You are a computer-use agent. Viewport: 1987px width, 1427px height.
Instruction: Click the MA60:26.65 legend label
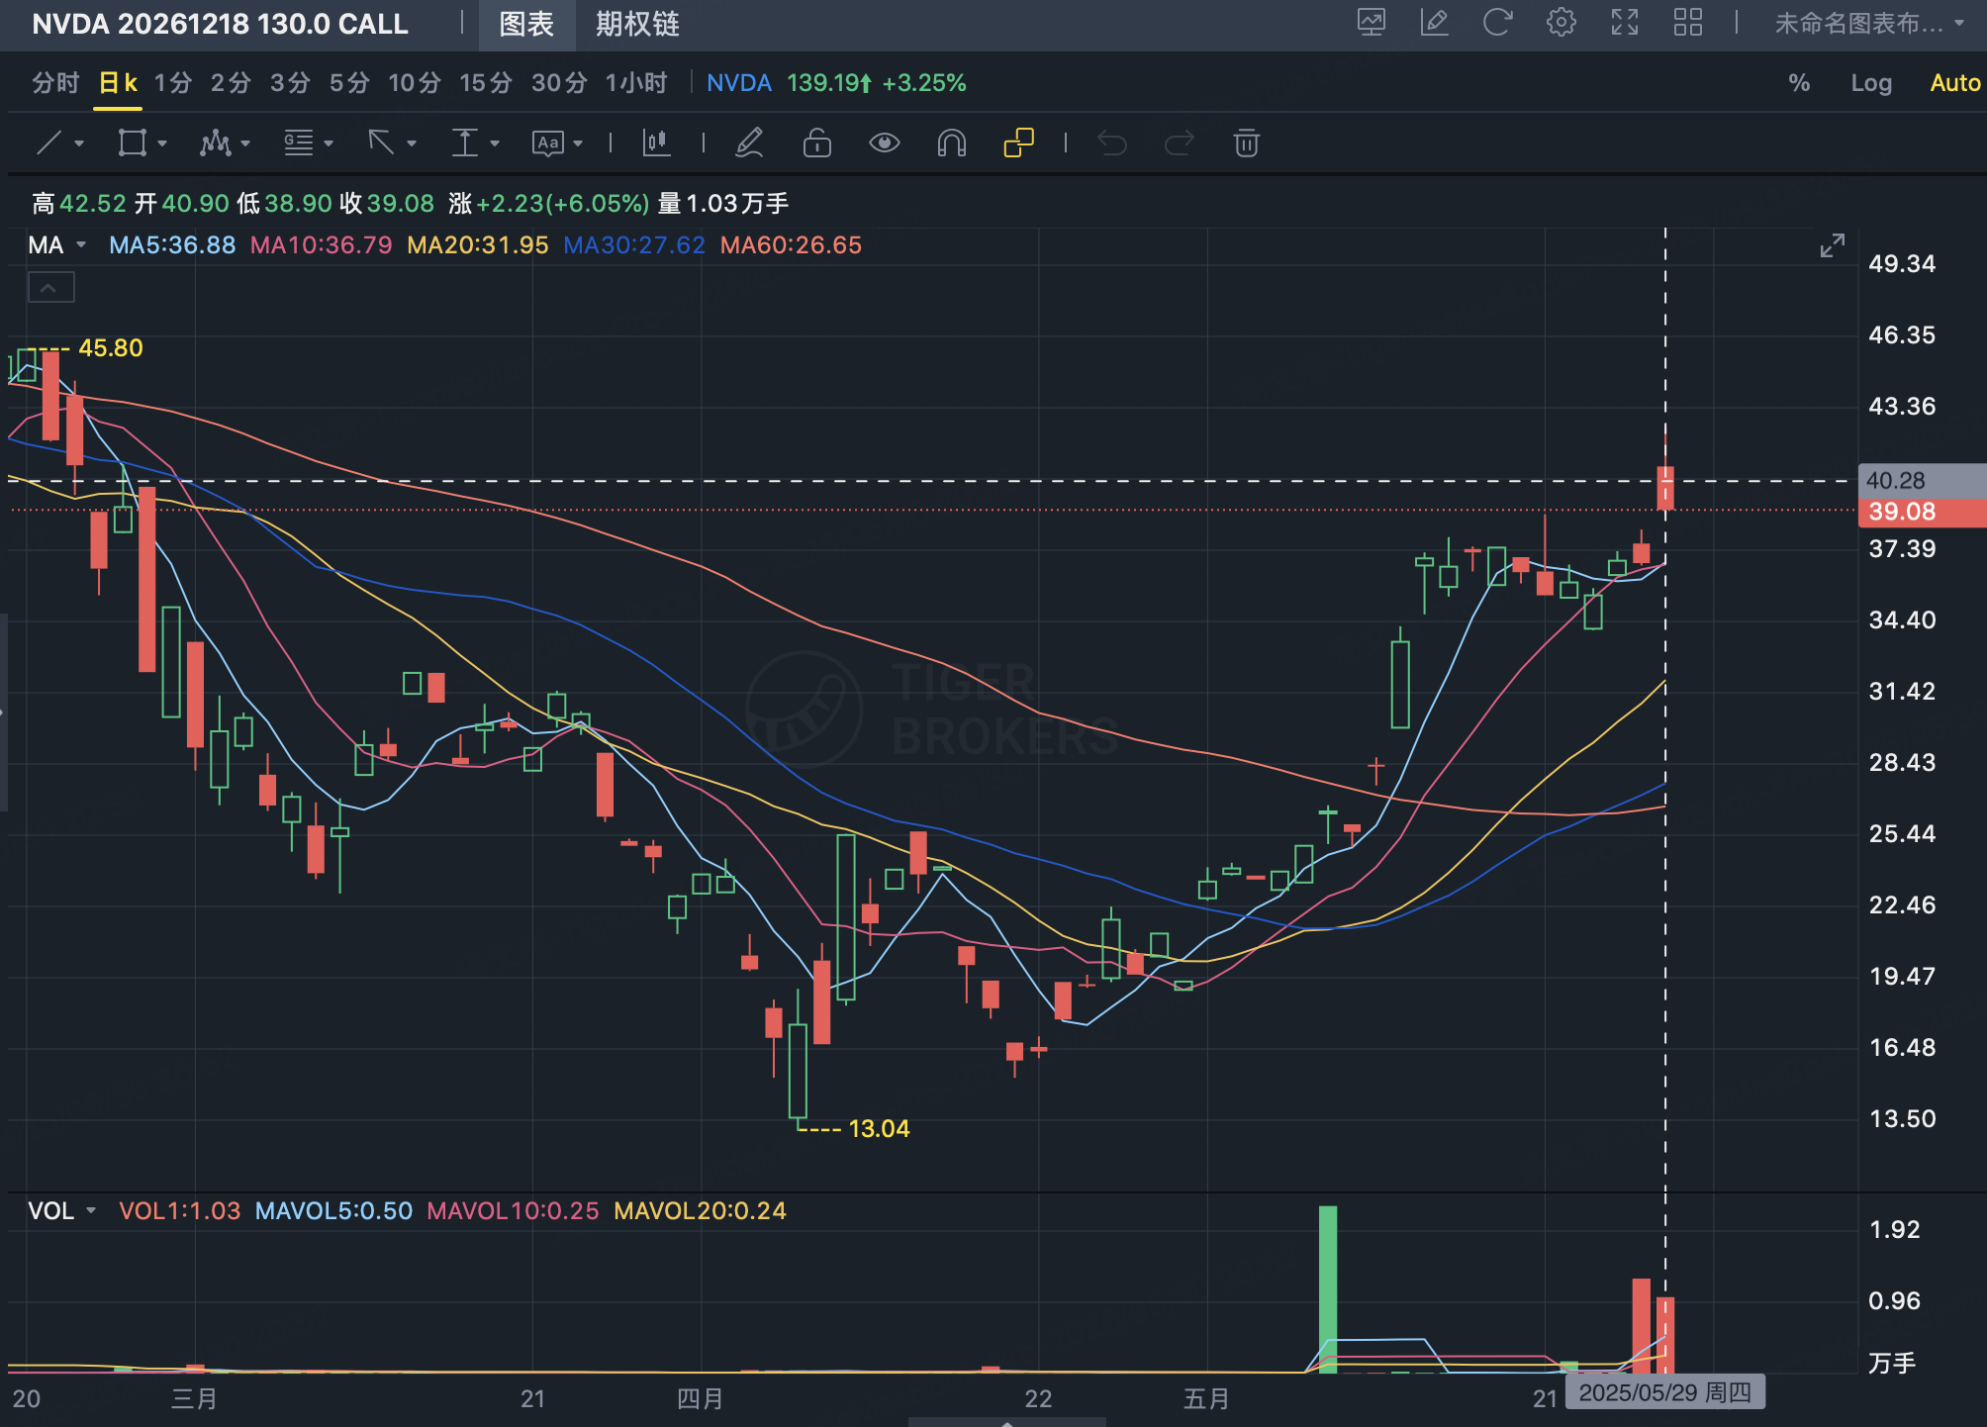(x=791, y=244)
